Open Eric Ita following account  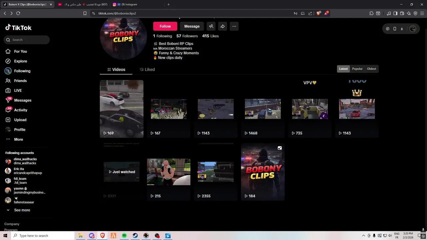coord(25,171)
